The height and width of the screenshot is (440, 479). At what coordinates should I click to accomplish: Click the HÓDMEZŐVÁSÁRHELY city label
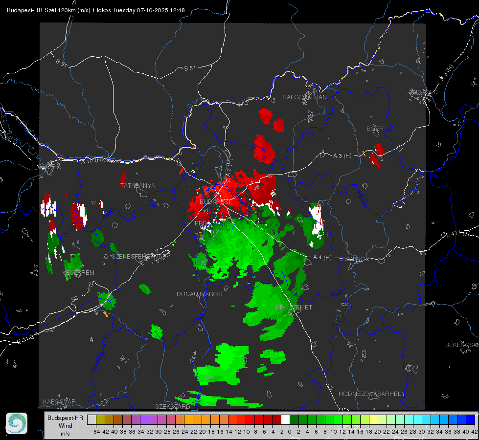tap(371, 394)
